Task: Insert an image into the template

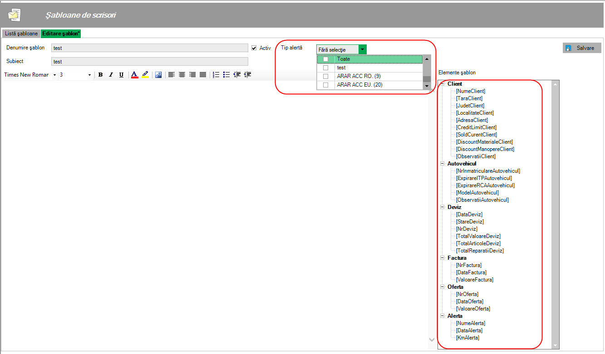Action: (x=158, y=75)
